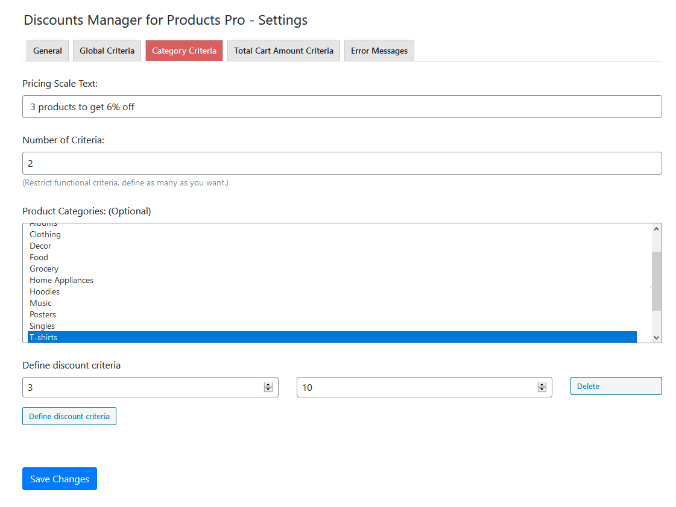
Task: Click the Pricing Scale Text field
Action: 342,107
